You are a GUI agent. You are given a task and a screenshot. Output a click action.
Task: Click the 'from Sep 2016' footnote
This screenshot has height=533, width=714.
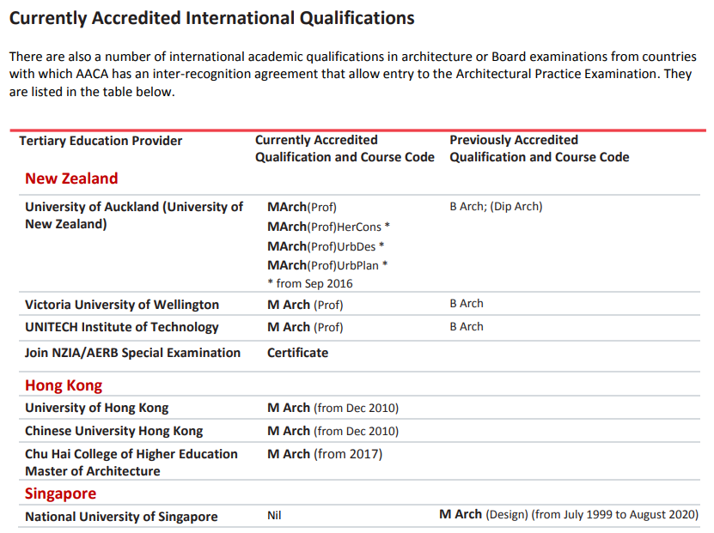click(x=310, y=283)
